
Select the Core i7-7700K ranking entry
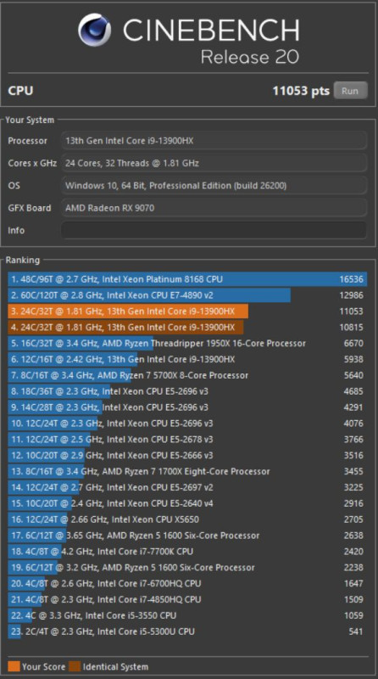coord(187,552)
